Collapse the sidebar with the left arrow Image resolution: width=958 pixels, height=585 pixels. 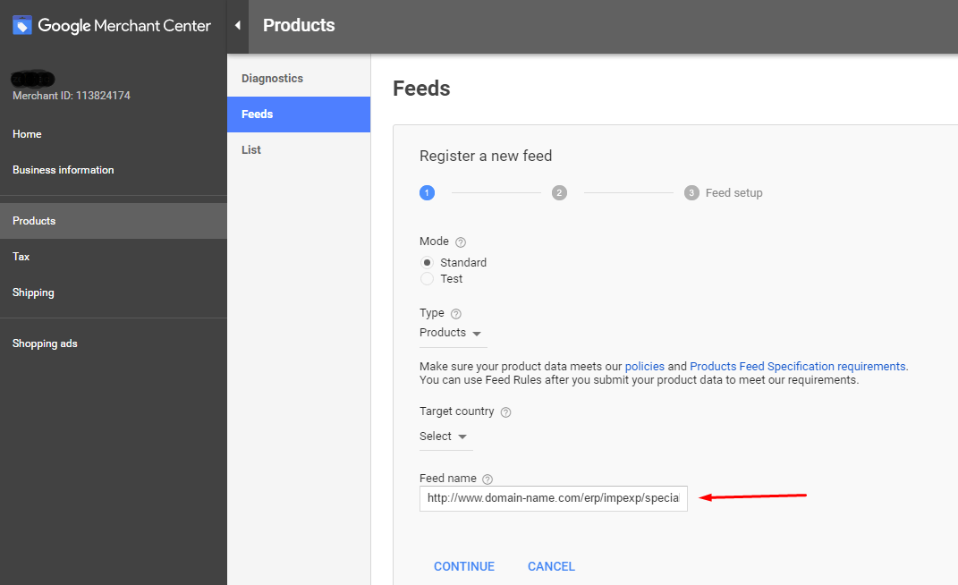(238, 25)
